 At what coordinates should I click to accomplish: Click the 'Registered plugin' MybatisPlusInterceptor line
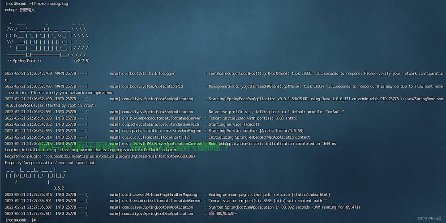click(x=101, y=157)
